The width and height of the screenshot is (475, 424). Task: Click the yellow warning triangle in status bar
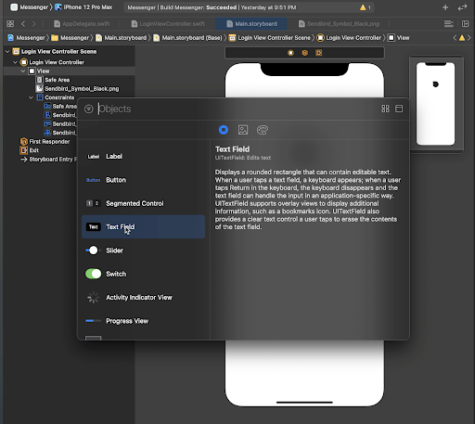point(363,7)
